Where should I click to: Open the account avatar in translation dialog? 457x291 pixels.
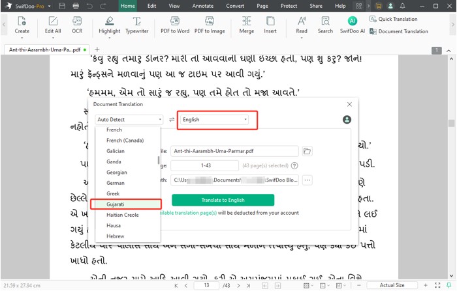[347, 120]
